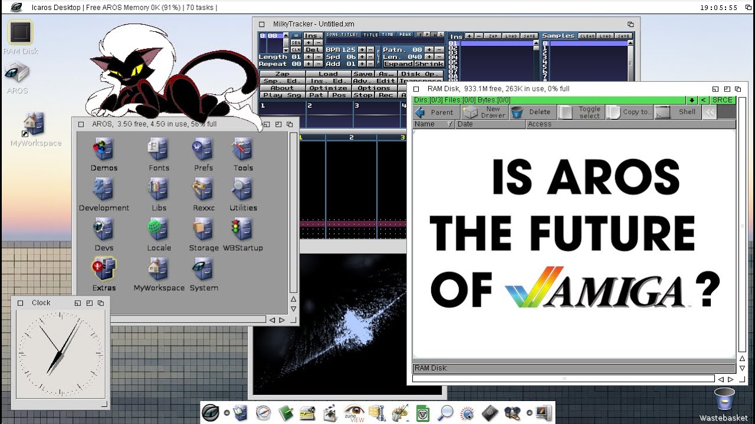Image resolution: width=755 pixels, height=424 pixels.
Task: Open the down-arrow dropdown beside SRCE
Action: point(692,100)
